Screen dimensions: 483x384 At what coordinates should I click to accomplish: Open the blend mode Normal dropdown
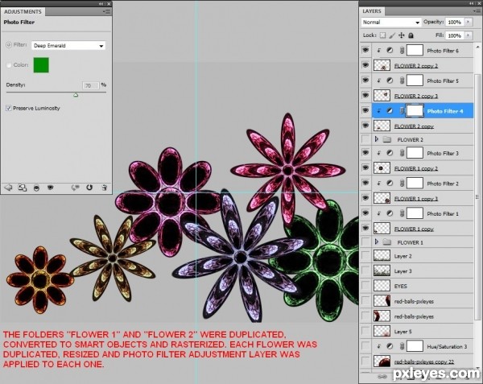(x=391, y=23)
